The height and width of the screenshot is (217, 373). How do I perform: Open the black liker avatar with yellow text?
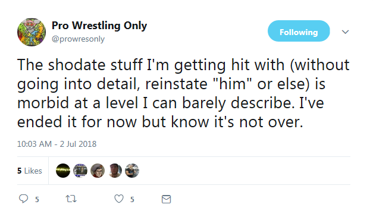63,171
